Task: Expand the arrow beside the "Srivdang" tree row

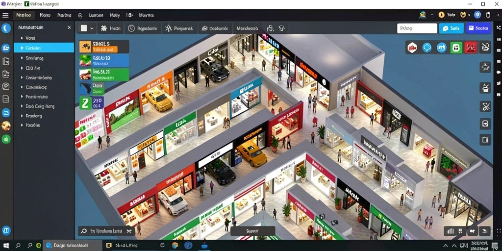Action: 22,58
